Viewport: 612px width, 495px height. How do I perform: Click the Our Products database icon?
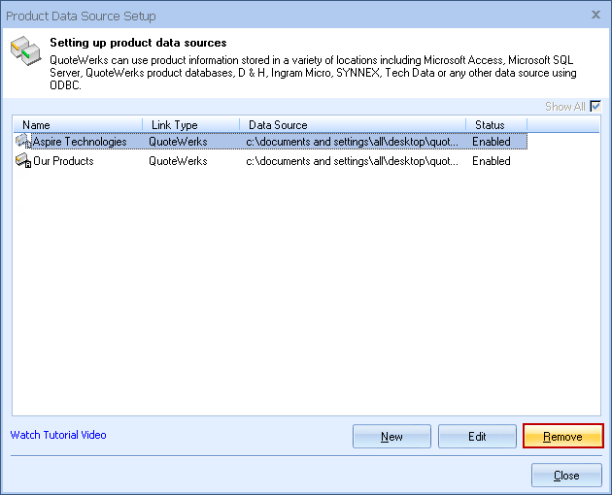(23, 161)
